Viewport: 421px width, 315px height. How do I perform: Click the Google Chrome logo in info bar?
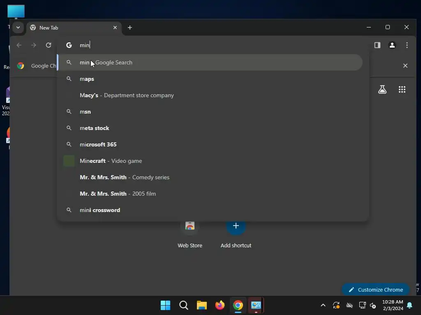pyautogui.click(x=21, y=66)
